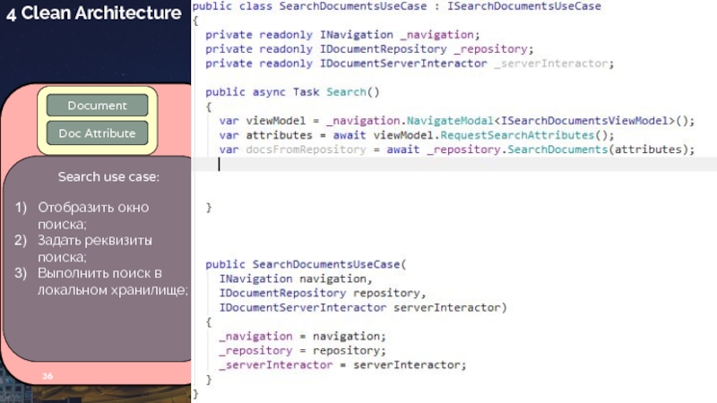This screenshot has width=717, height=403.
Task: Click 'IDocumentRepository repository,' constructor parameter
Action: 323,293
